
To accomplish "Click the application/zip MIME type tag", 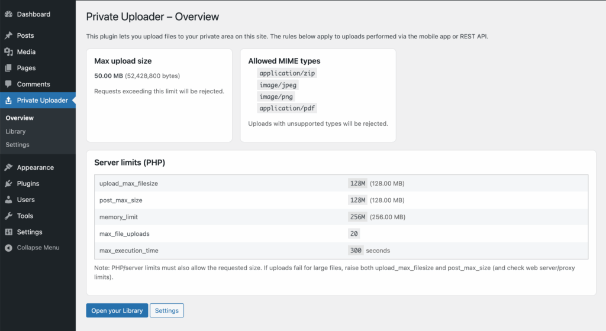I will click(x=287, y=73).
